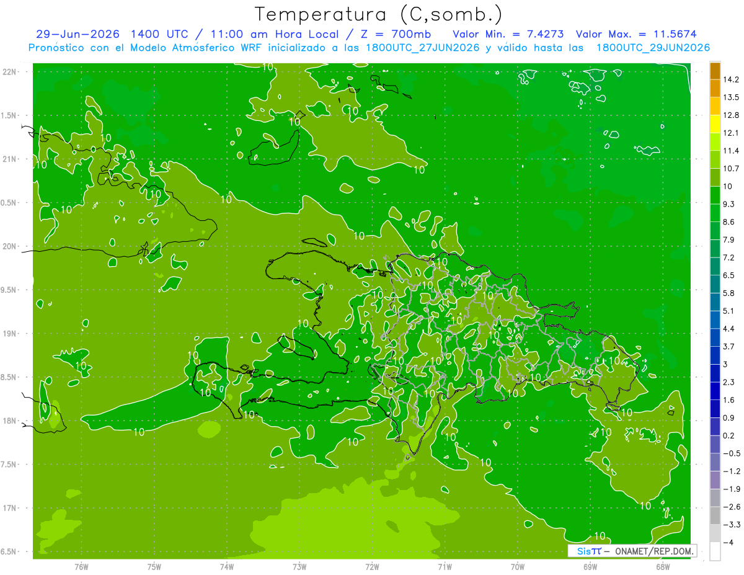Select the 72W longitude axis label
Image resolution: width=744 pixels, height=575 pixels.
tap(372, 566)
